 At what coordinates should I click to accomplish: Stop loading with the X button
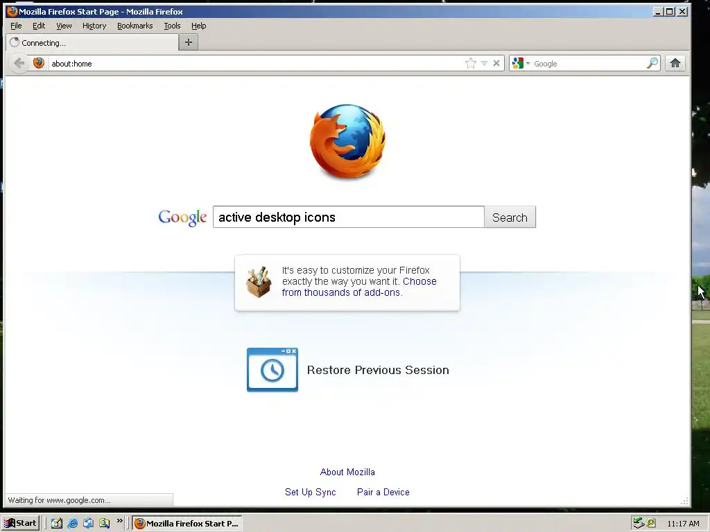coord(496,63)
